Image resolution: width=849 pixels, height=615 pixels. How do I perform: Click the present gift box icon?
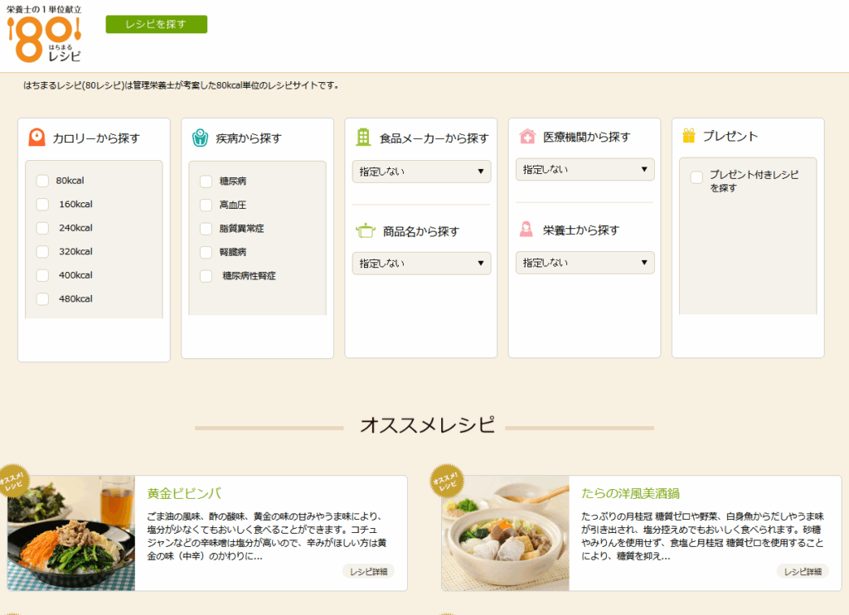click(x=688, y=136)
